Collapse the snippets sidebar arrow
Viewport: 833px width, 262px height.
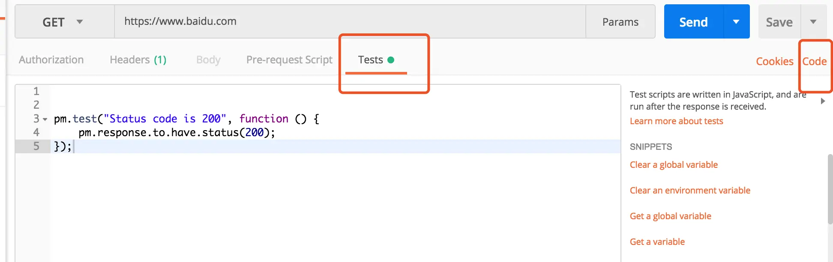pyautogui.click(x=823, y=101)
